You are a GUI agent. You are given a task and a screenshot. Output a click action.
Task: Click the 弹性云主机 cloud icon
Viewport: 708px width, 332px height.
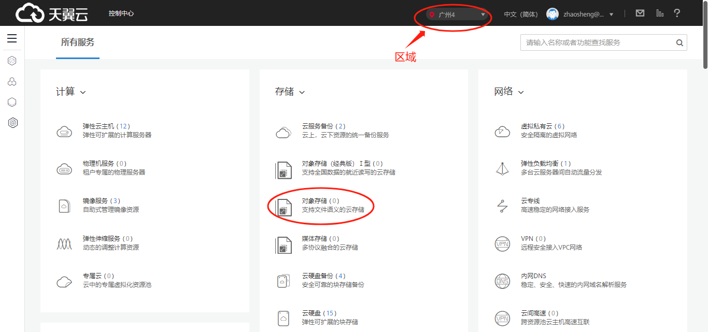64,132
